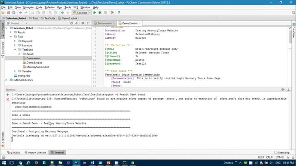This screenshot has height=166, width=296.
Task: Click the Open folder toolbar icon
Action: (3, 12)
